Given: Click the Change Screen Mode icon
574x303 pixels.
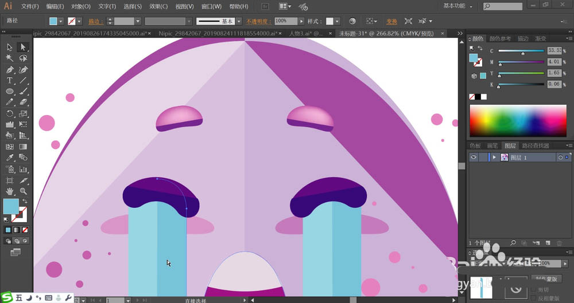Looking at the screenshot, I should (15, 252).
